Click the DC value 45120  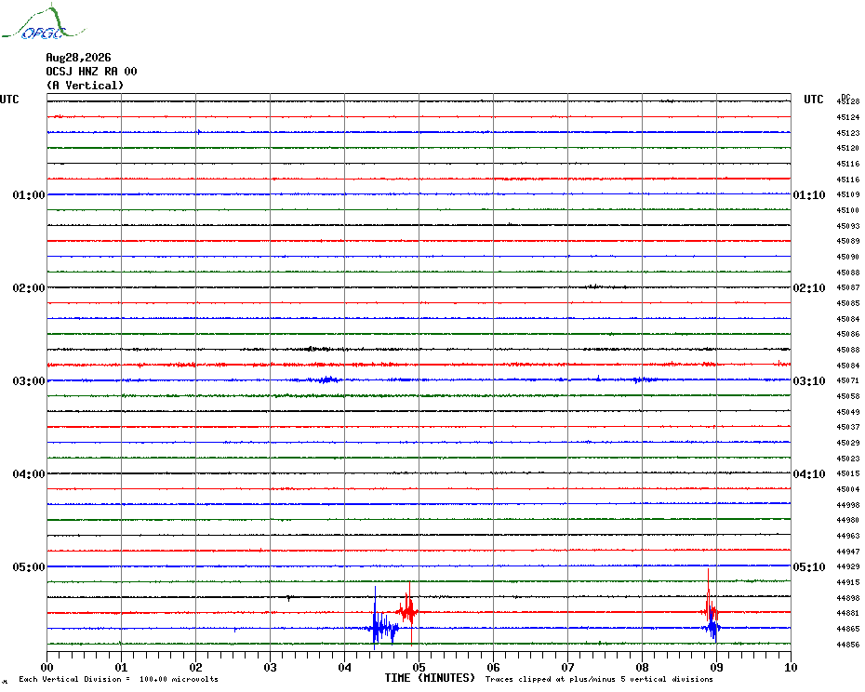tap(848, 148)
